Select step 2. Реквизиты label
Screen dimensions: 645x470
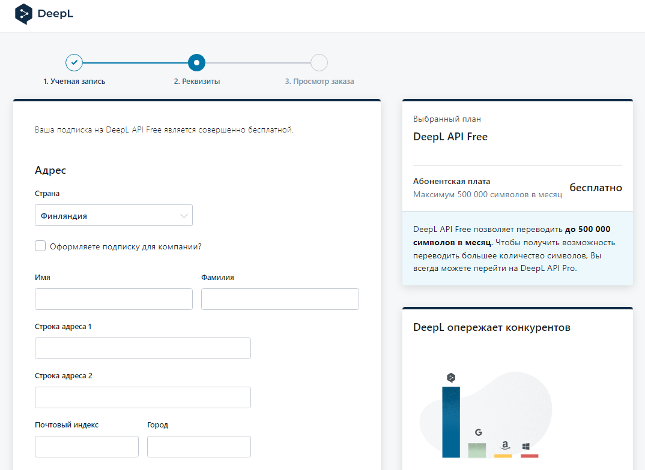(x=196, y=82)
